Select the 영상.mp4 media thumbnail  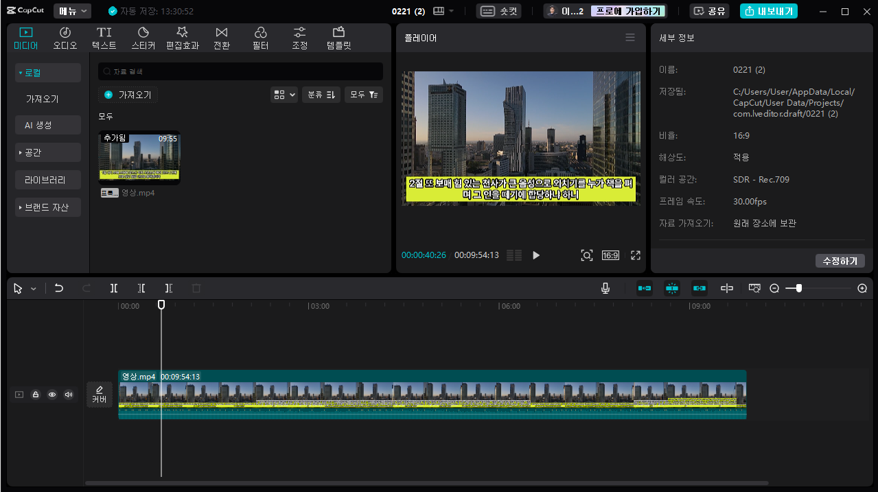(139, 158)
